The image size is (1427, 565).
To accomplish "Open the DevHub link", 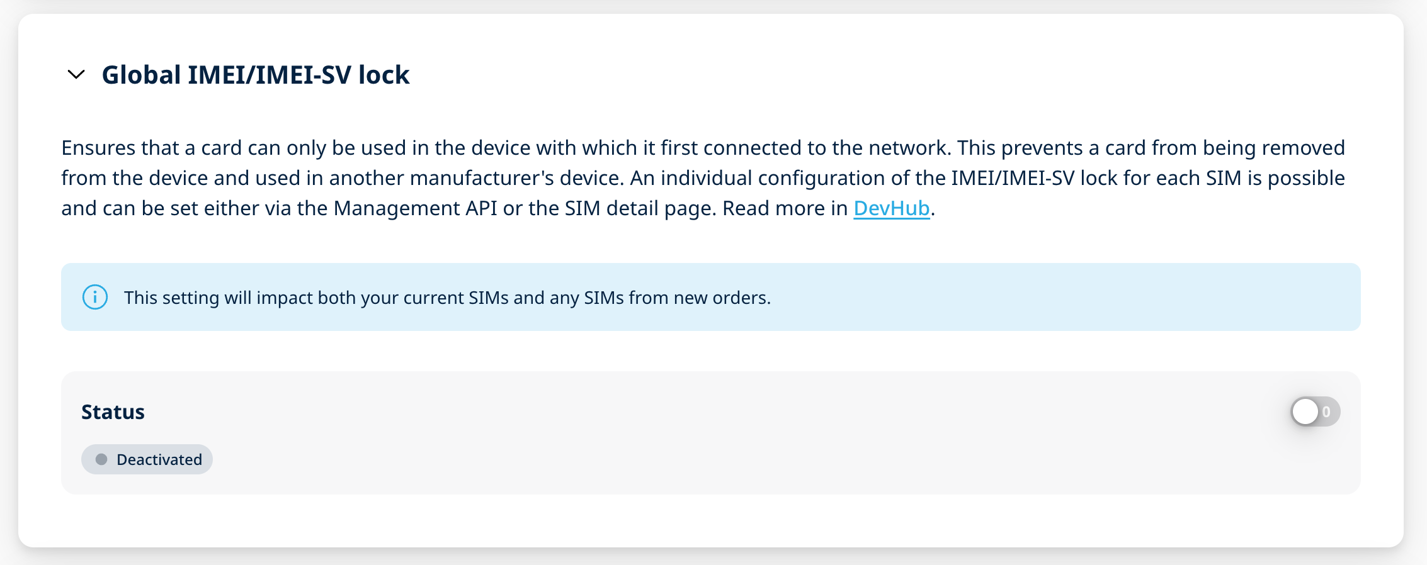I will [891, 208].
